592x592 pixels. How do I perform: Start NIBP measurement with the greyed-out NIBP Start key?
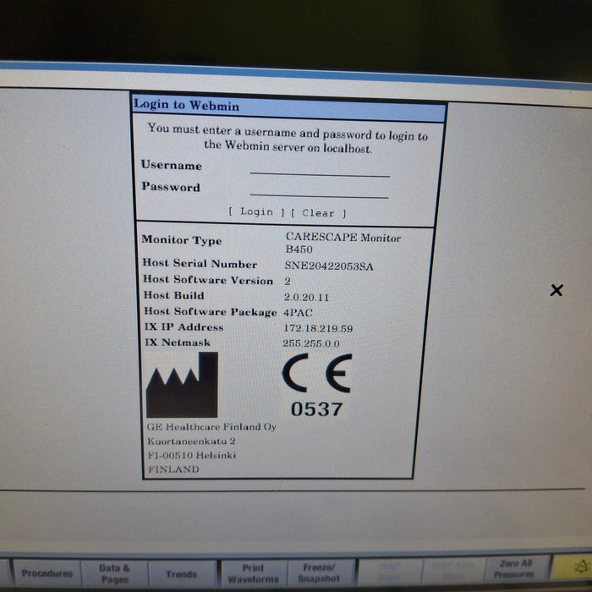[x=390, y=572]
